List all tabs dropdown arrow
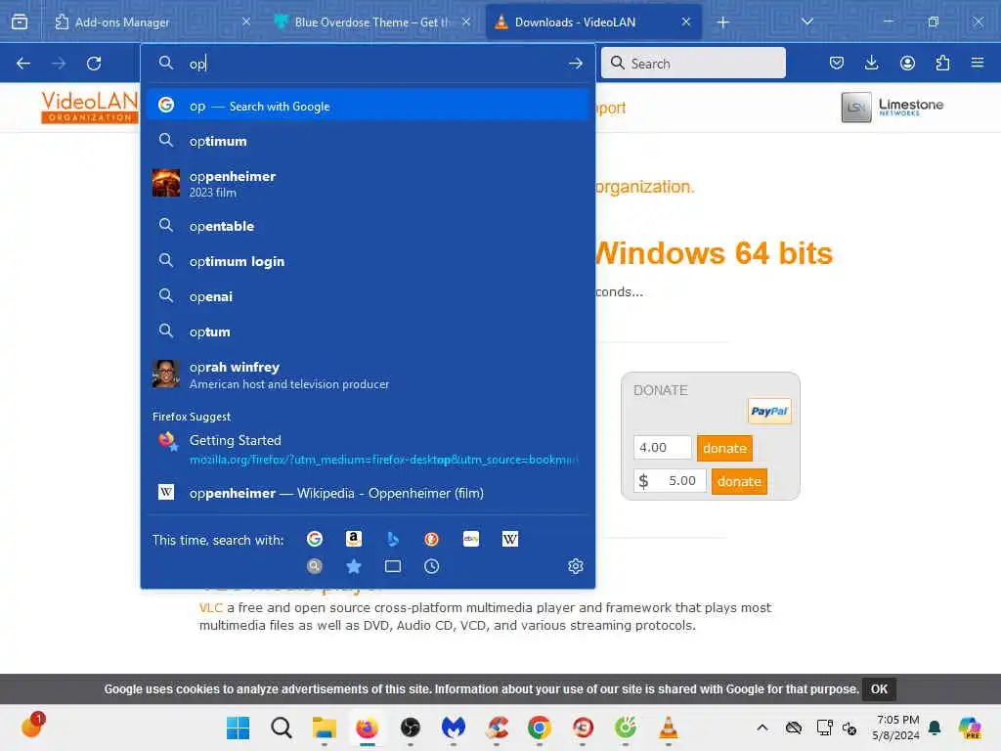The width and height of the screenshot is (1001, 751). coord(806,22)
